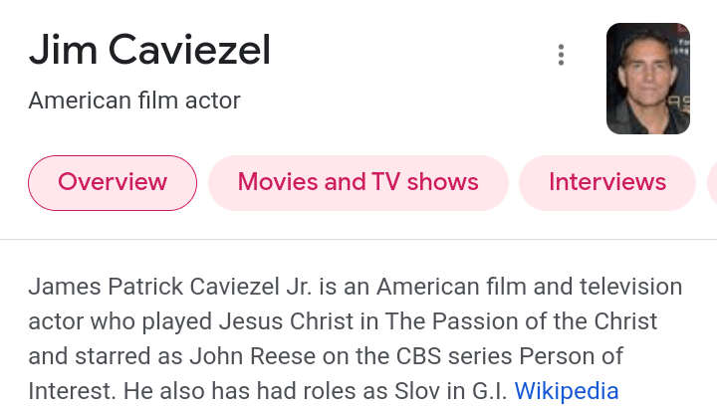This screenshot has height=413, width=717.
Task: Click the actor photo thumbnail
Action: 647,79
